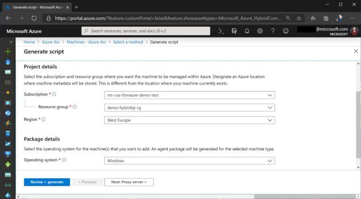Open portal settings gear
Screen dimensions: 361x199
pyautogui.click(x=260, y=31)
